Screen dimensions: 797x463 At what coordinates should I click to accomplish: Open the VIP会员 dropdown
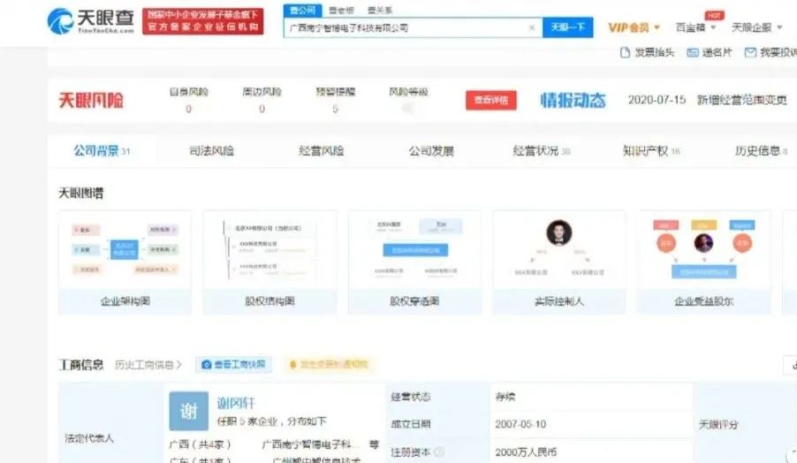[634, 27]
